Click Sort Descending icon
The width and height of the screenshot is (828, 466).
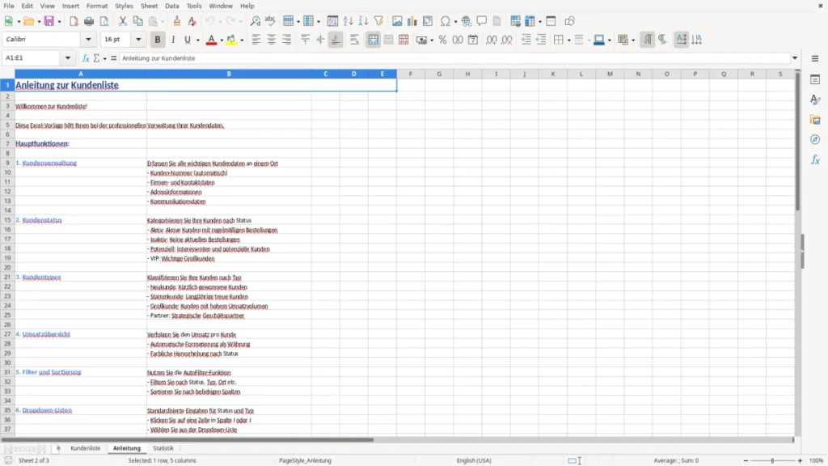pyautogui.click(x=363, y=21)
